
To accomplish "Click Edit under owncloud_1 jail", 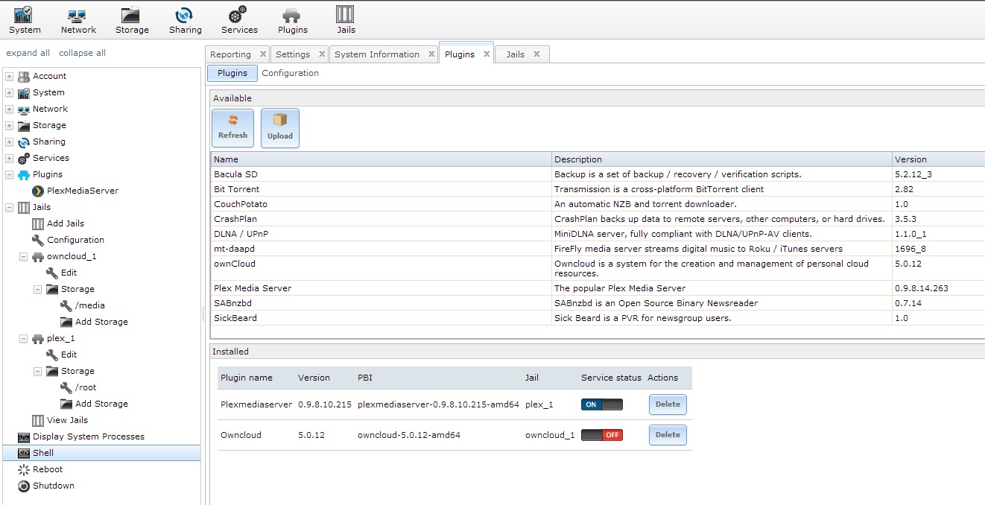I will point(62,273).
